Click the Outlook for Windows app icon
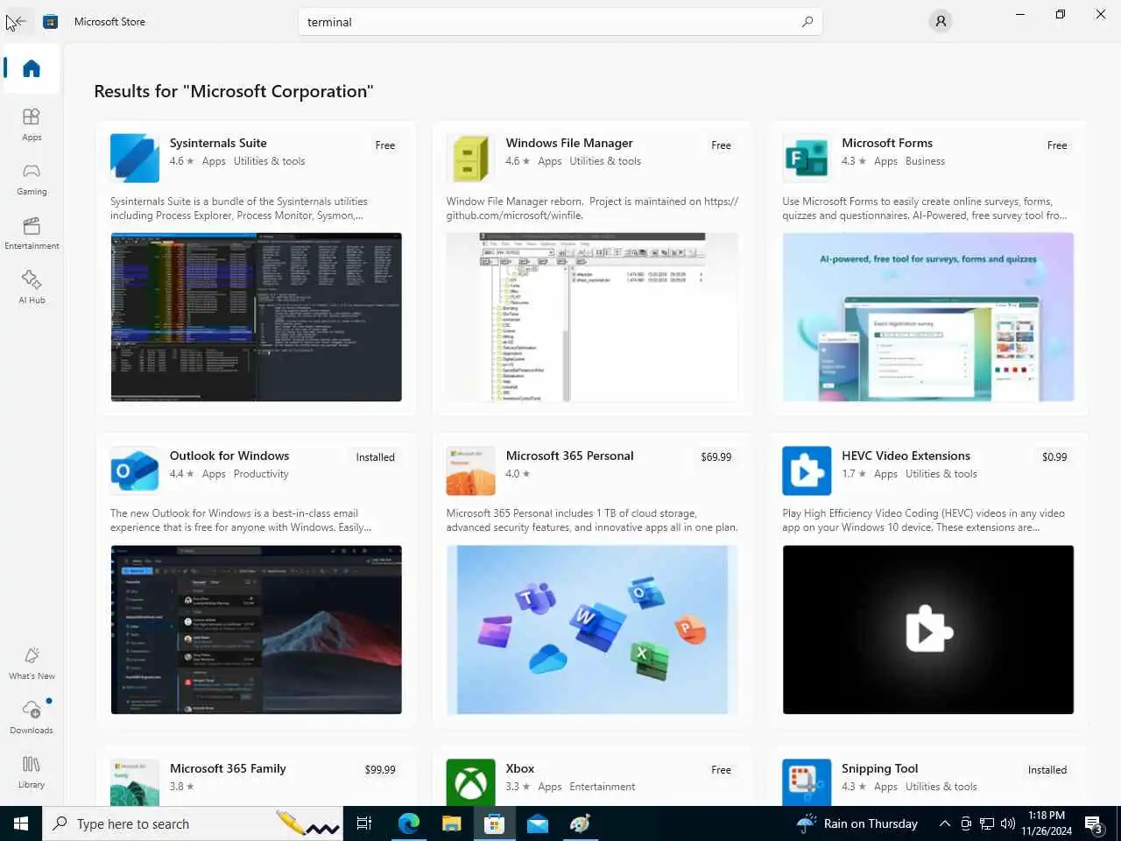This screenshot has width=1121, height=841. (135, 470)
